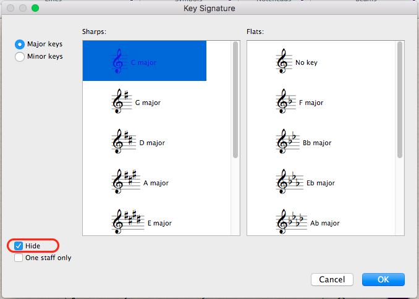Image resolution: width=419 pixels, height=299 pixels.
Task: Pick the D major two-sharps icon
Action: 122,142
